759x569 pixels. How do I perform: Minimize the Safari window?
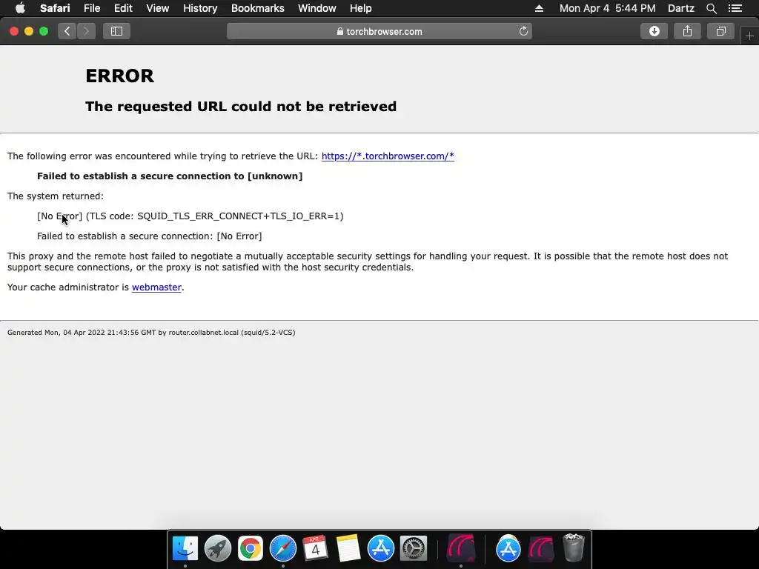29,31
